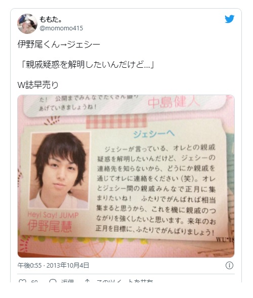Image resolution: width=253 pixels, height=298 pixels.
Task: Click the like count number
Action: 34,281
